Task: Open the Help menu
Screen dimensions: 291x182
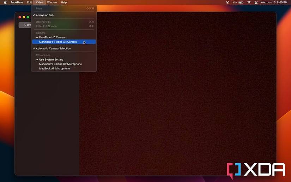Action: 63,2
